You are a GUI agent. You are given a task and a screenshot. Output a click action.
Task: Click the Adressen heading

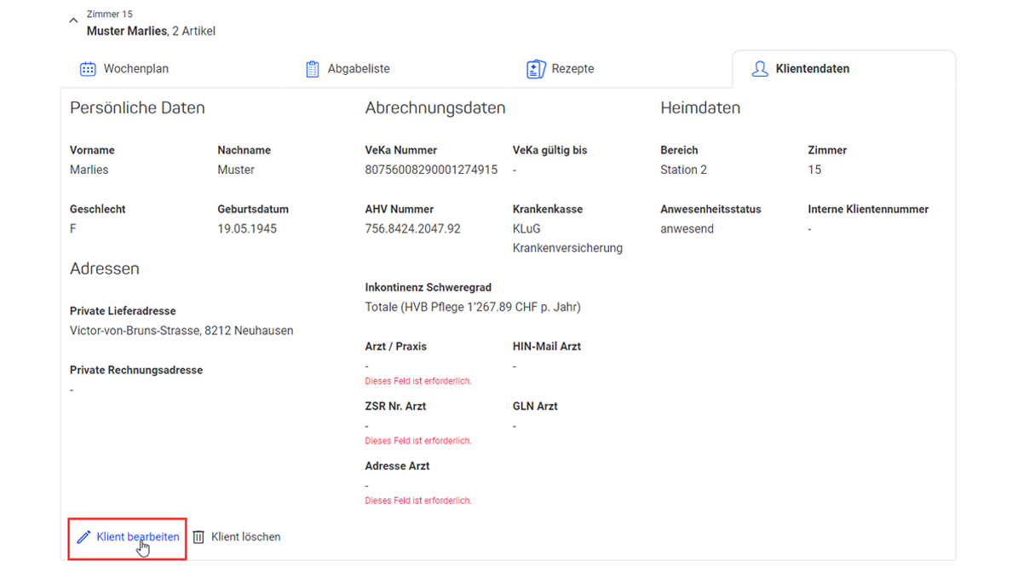click(x=105, y=269)
